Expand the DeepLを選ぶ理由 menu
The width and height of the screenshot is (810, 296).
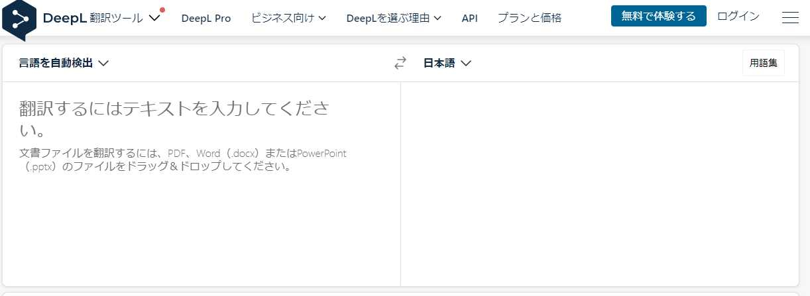[x=394, y=19]
